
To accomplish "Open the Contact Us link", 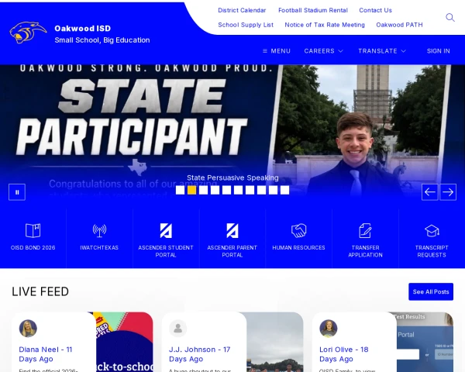I will tap(375, 10).
